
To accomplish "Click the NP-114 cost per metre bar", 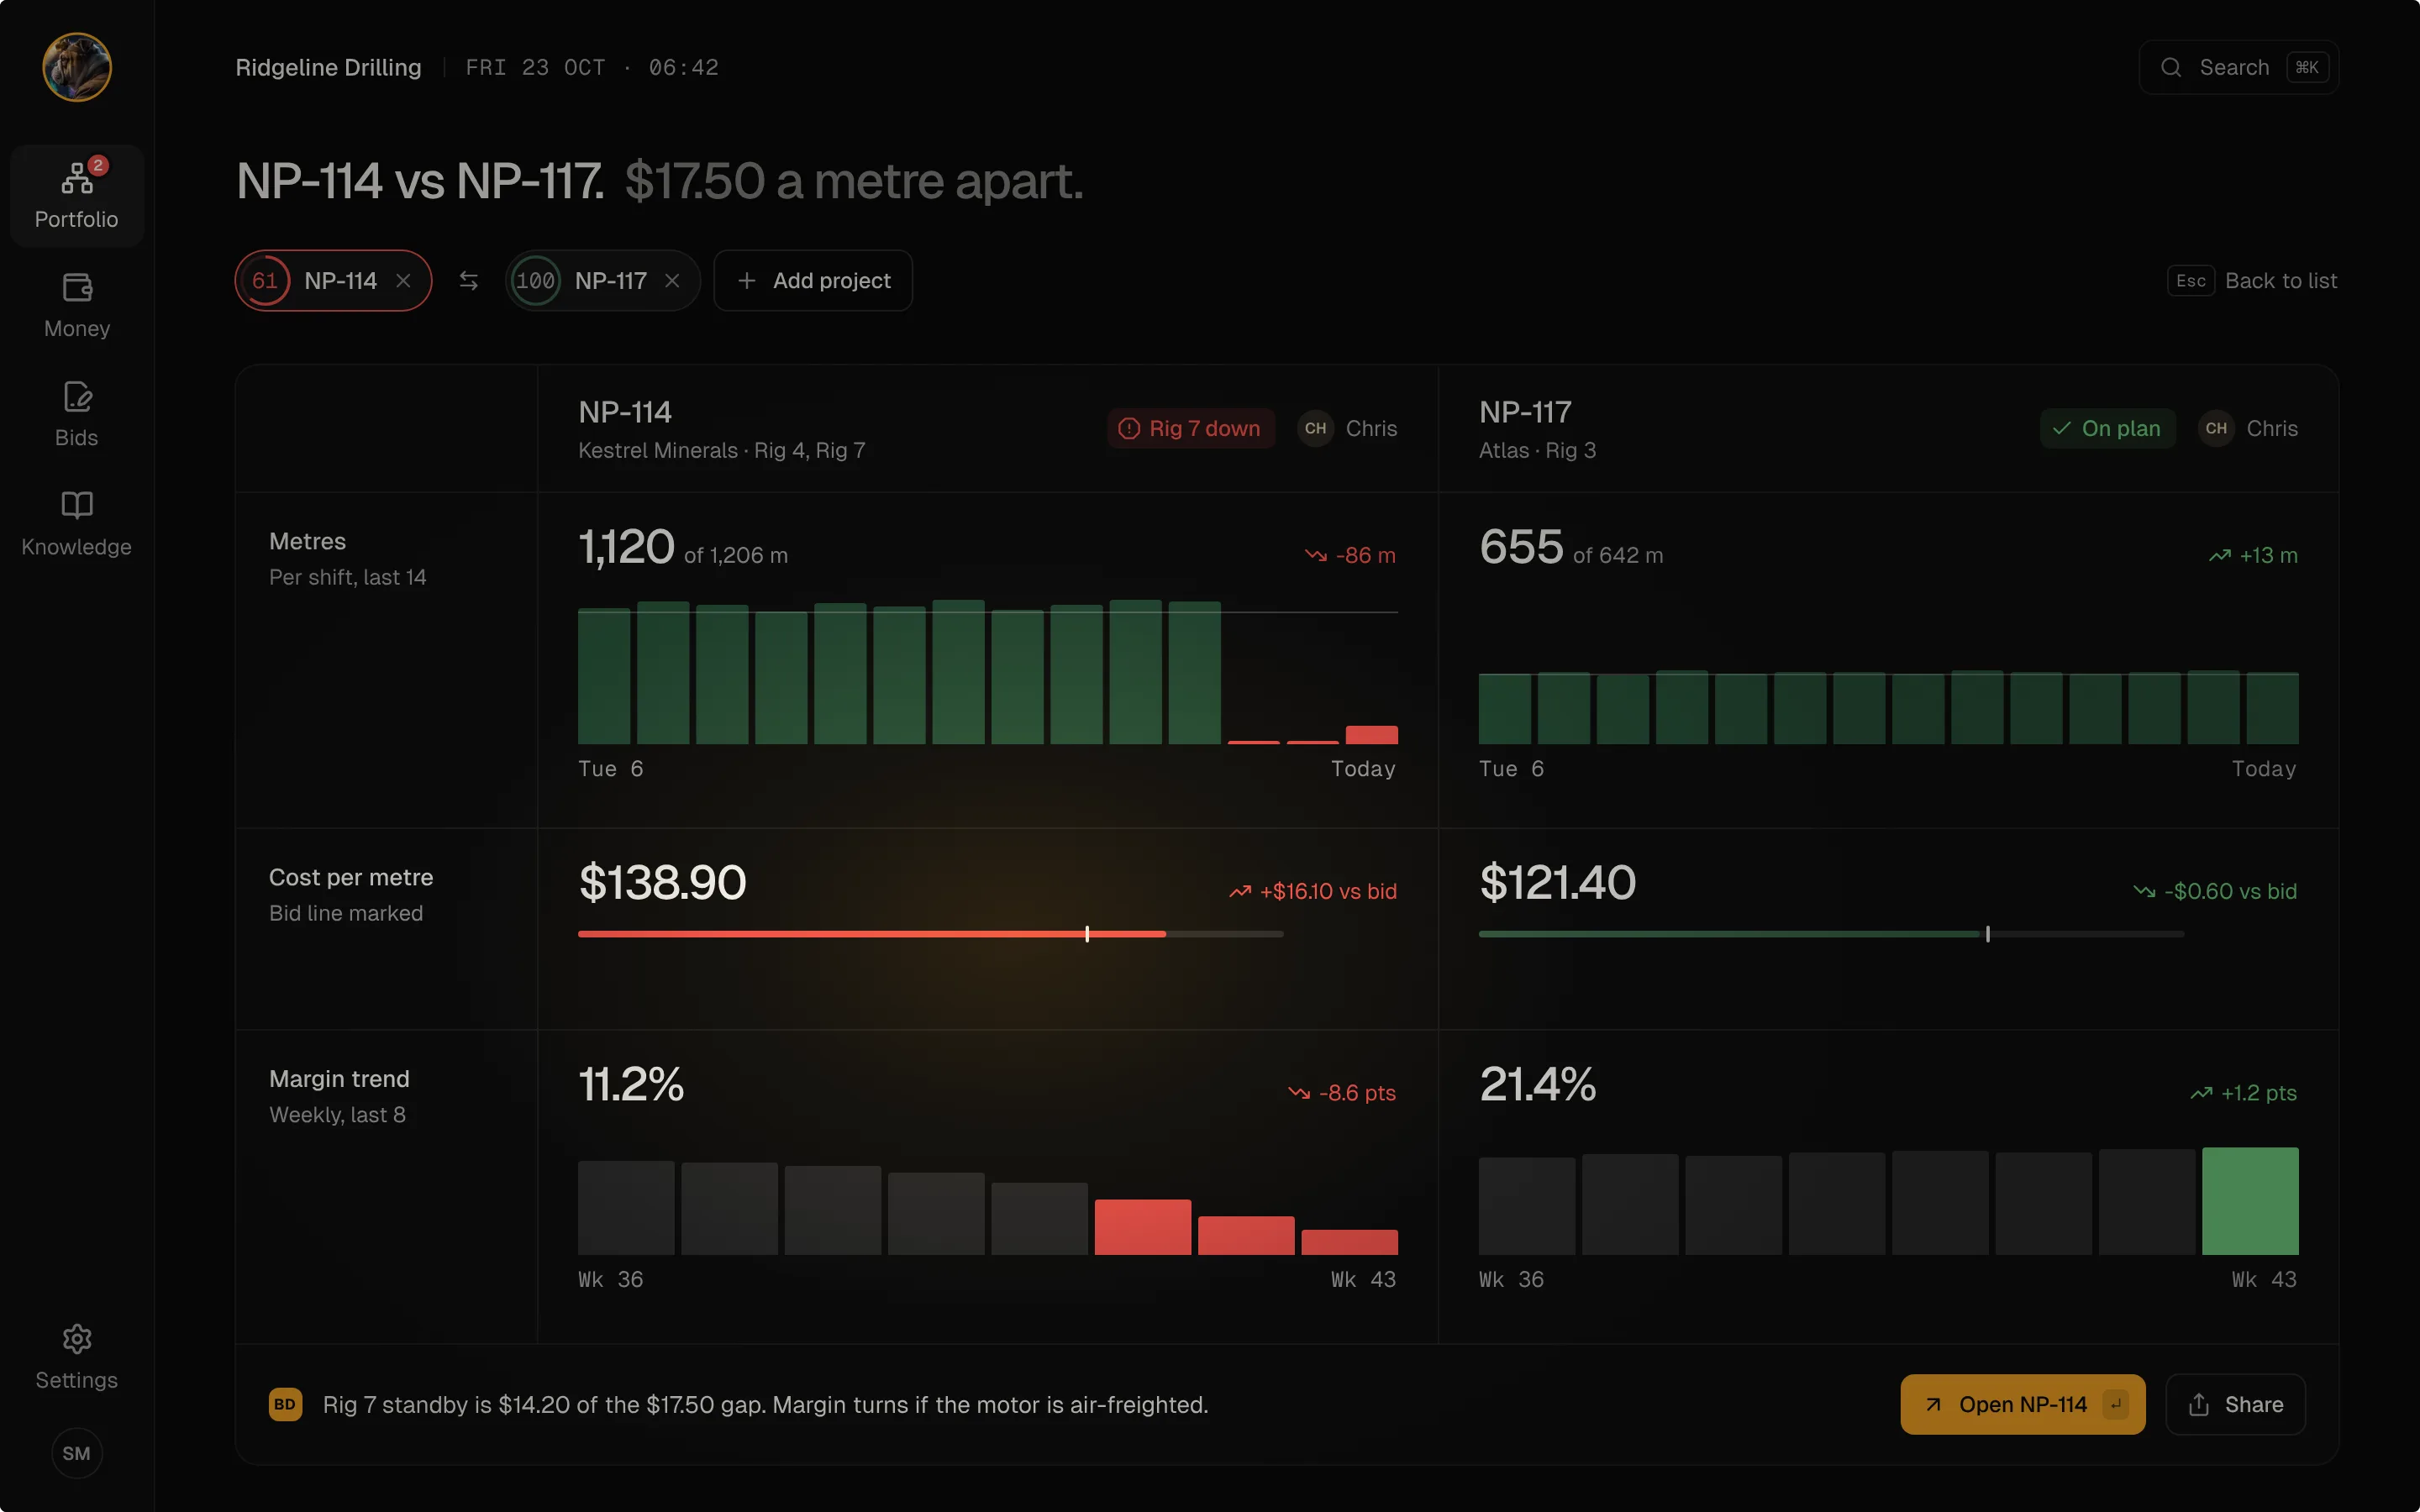I will 931,934.
